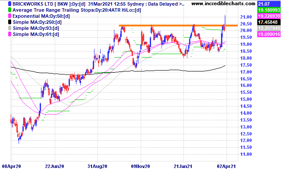Viewport: 281px width, 171px height.
Task: Click the 14.50 price axis label
Action: [246, 106]
